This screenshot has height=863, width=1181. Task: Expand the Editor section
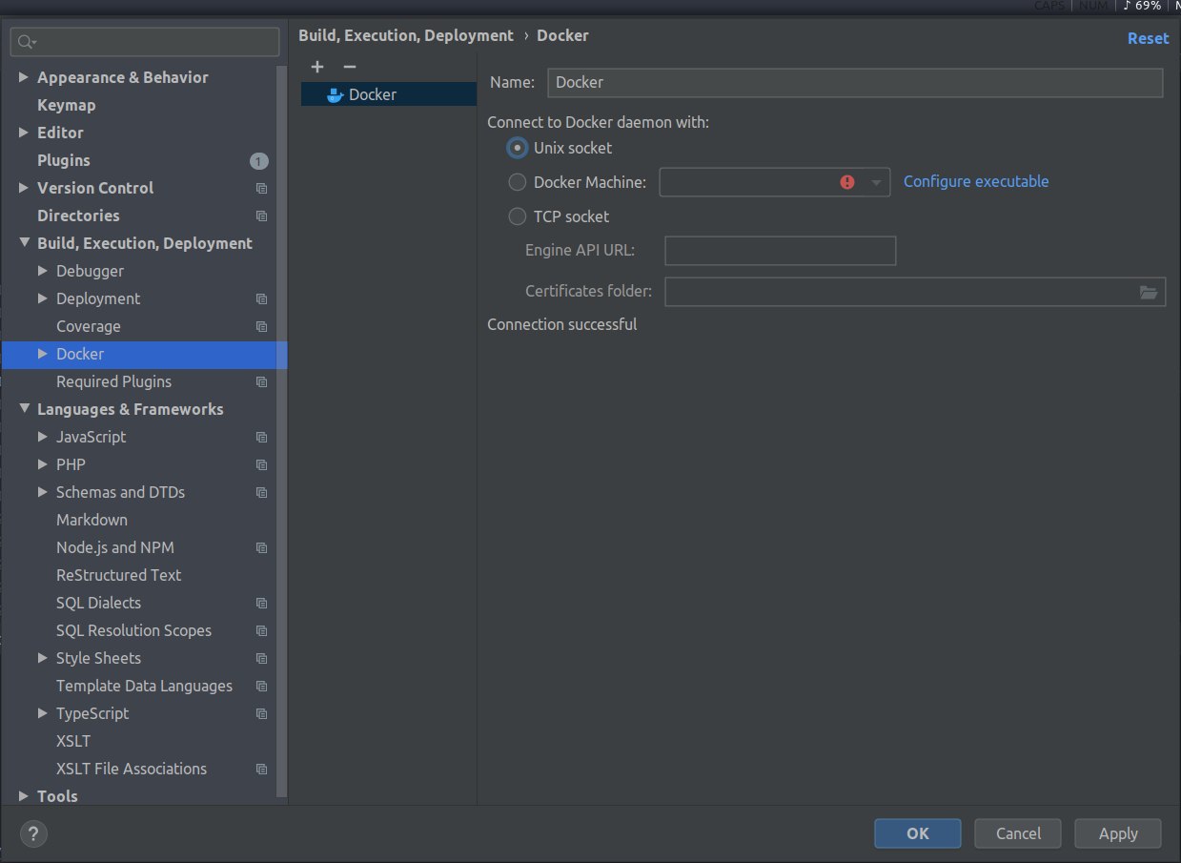coord(24,133)
